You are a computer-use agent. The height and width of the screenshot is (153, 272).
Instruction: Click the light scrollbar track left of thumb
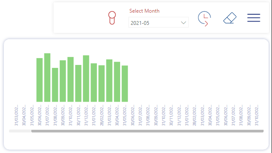click(x=20, y=131)
